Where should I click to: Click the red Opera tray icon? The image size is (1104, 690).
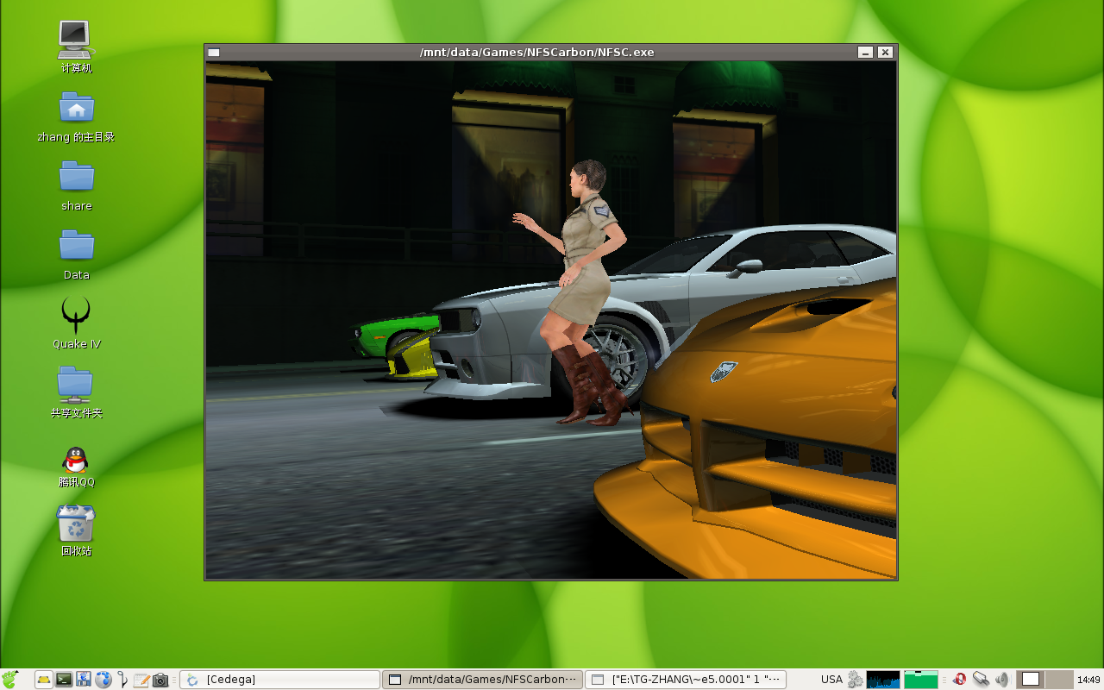959,680
